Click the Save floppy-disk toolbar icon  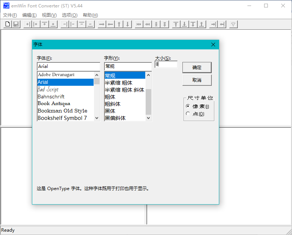[x=16, y=24]
